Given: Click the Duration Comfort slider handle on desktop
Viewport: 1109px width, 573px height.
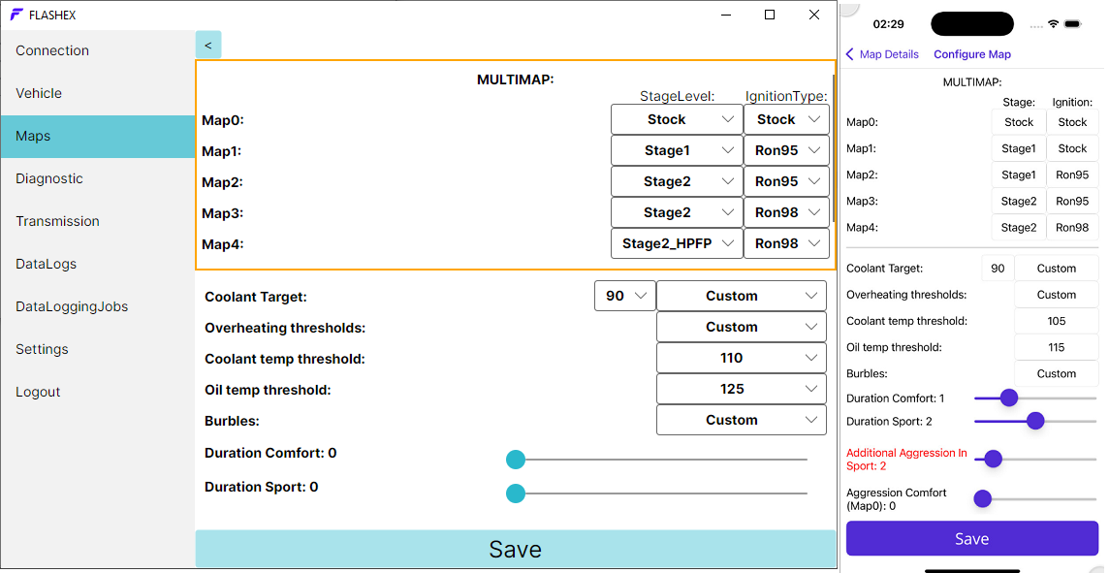Looking at the screenshot, I should click(x=516, y=460).
